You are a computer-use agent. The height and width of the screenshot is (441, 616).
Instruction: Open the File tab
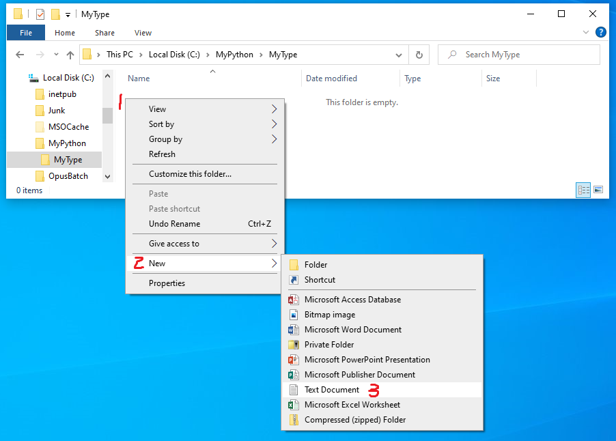[26, 32]
